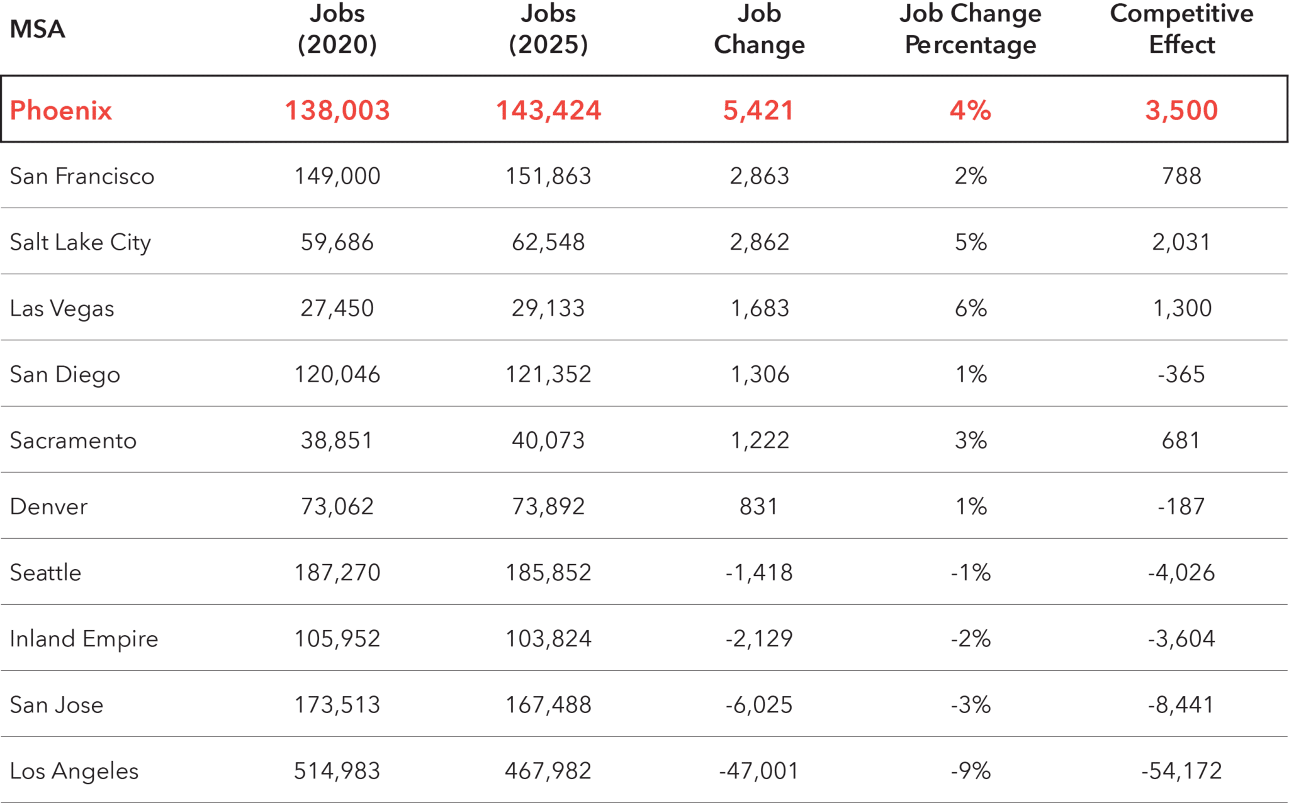The image size is (1289, 803).
Task: Click the Los Angeles row label
Action: pos(74,771)
